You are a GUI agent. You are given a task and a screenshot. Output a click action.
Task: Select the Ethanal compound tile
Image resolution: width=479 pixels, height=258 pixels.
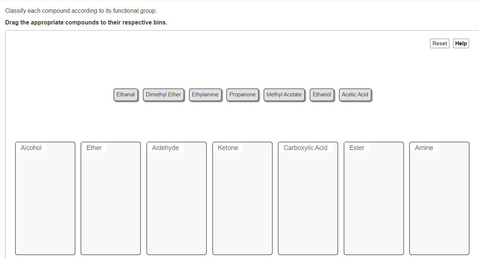click(126, 95)
